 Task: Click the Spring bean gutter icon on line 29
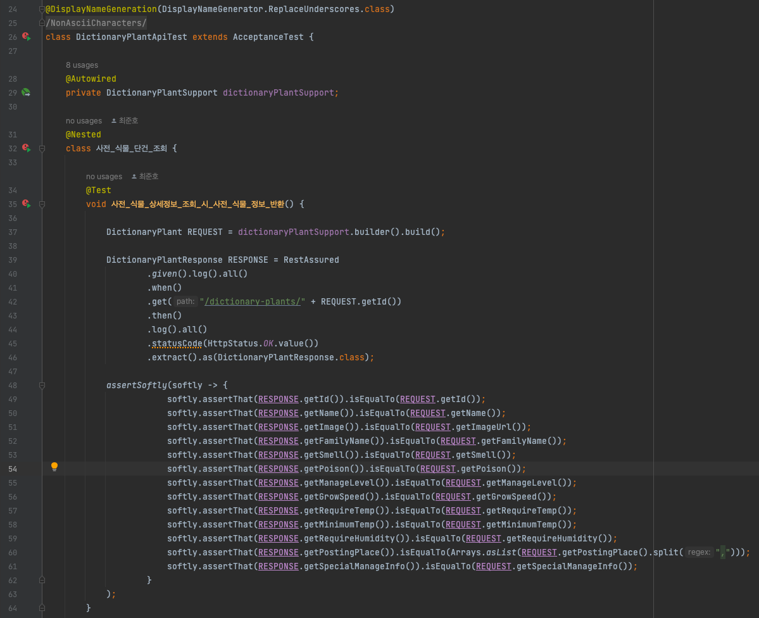tap(26, 92)
